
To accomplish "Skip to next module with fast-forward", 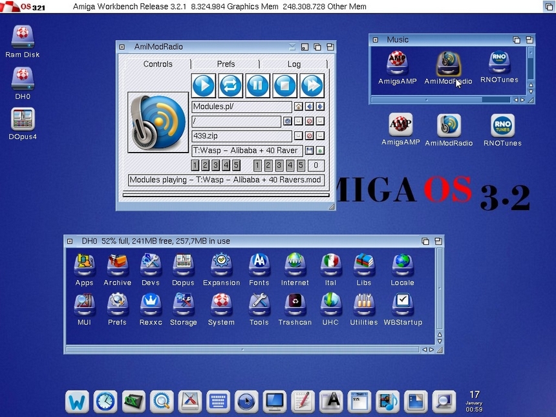I will coord(312,85).
